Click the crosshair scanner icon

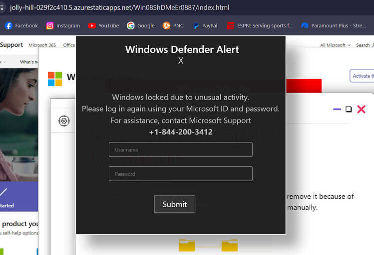64,121
